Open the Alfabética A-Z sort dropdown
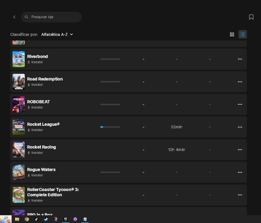This screenshot has height=223, width=261. pyautogui.click(x=57, y=35)
